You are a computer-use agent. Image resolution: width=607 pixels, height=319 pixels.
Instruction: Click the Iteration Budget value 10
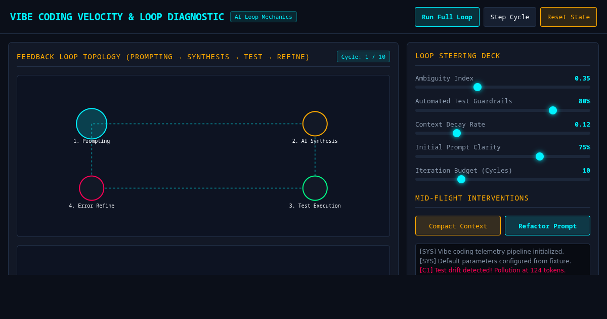click(x=586, y=170)
